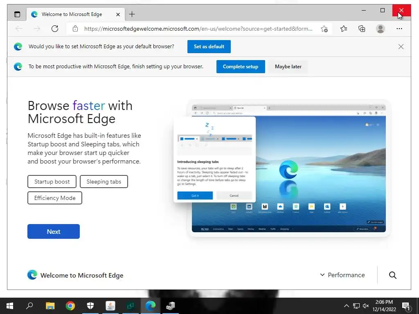Go back with the back arrow
Screen dimensions: 419x314
[x=19, y=29]
